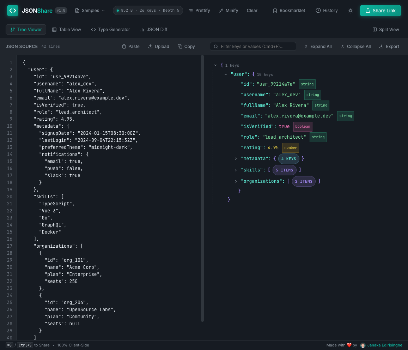Clear the JSON editor content
Screen dimensions: 408x350
coord(252,11)
